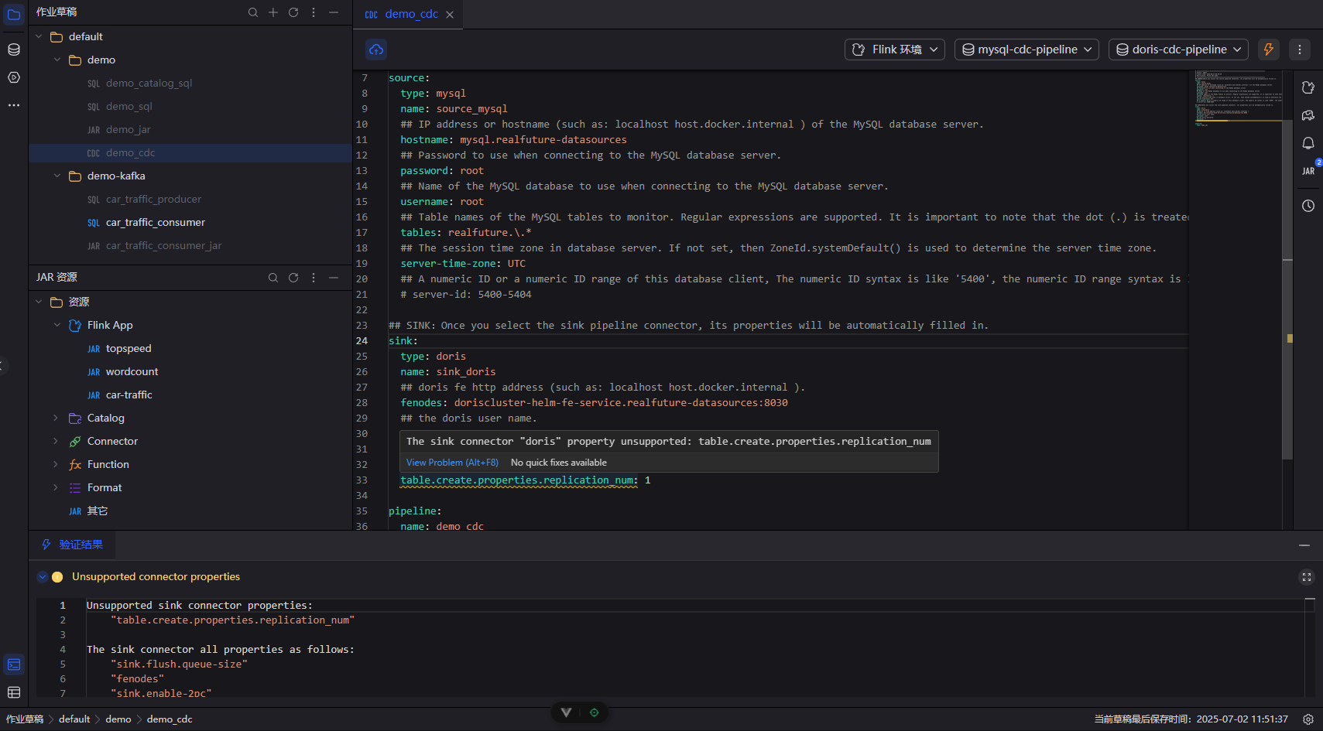Open car_traffic_consumer SQL draft

click(155, 223)
